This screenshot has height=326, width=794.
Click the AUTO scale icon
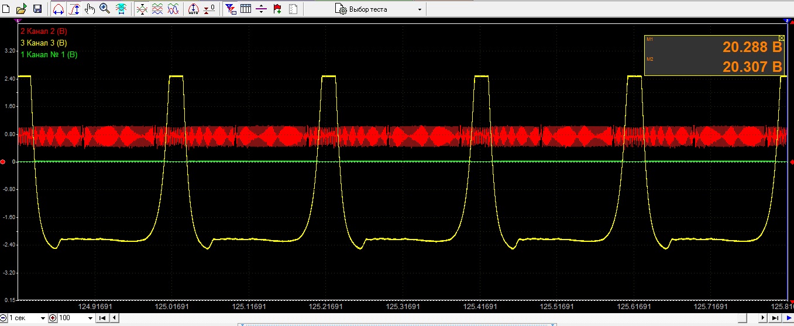click(194, 9)
